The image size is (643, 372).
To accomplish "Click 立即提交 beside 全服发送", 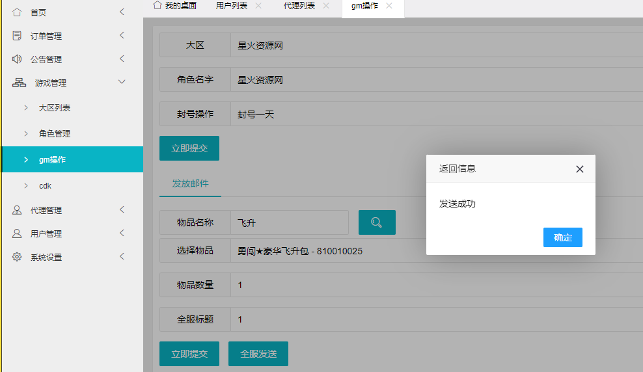I will click(189, 354).
